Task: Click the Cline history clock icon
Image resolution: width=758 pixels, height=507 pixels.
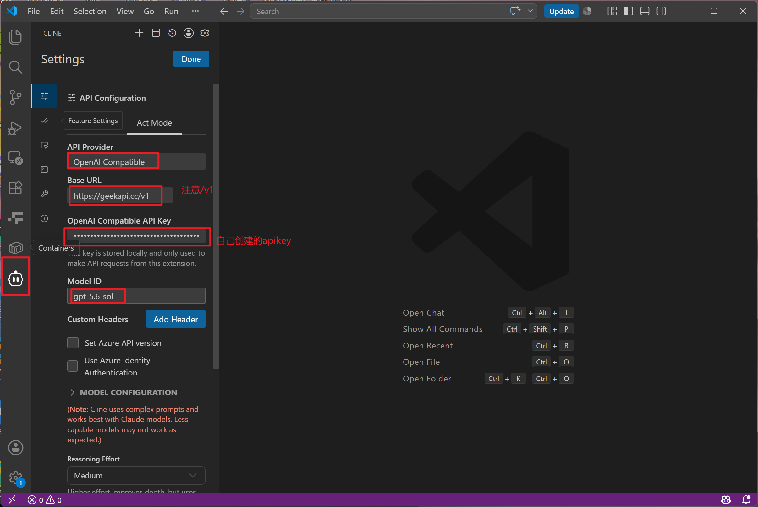Action: pos(172,33)
